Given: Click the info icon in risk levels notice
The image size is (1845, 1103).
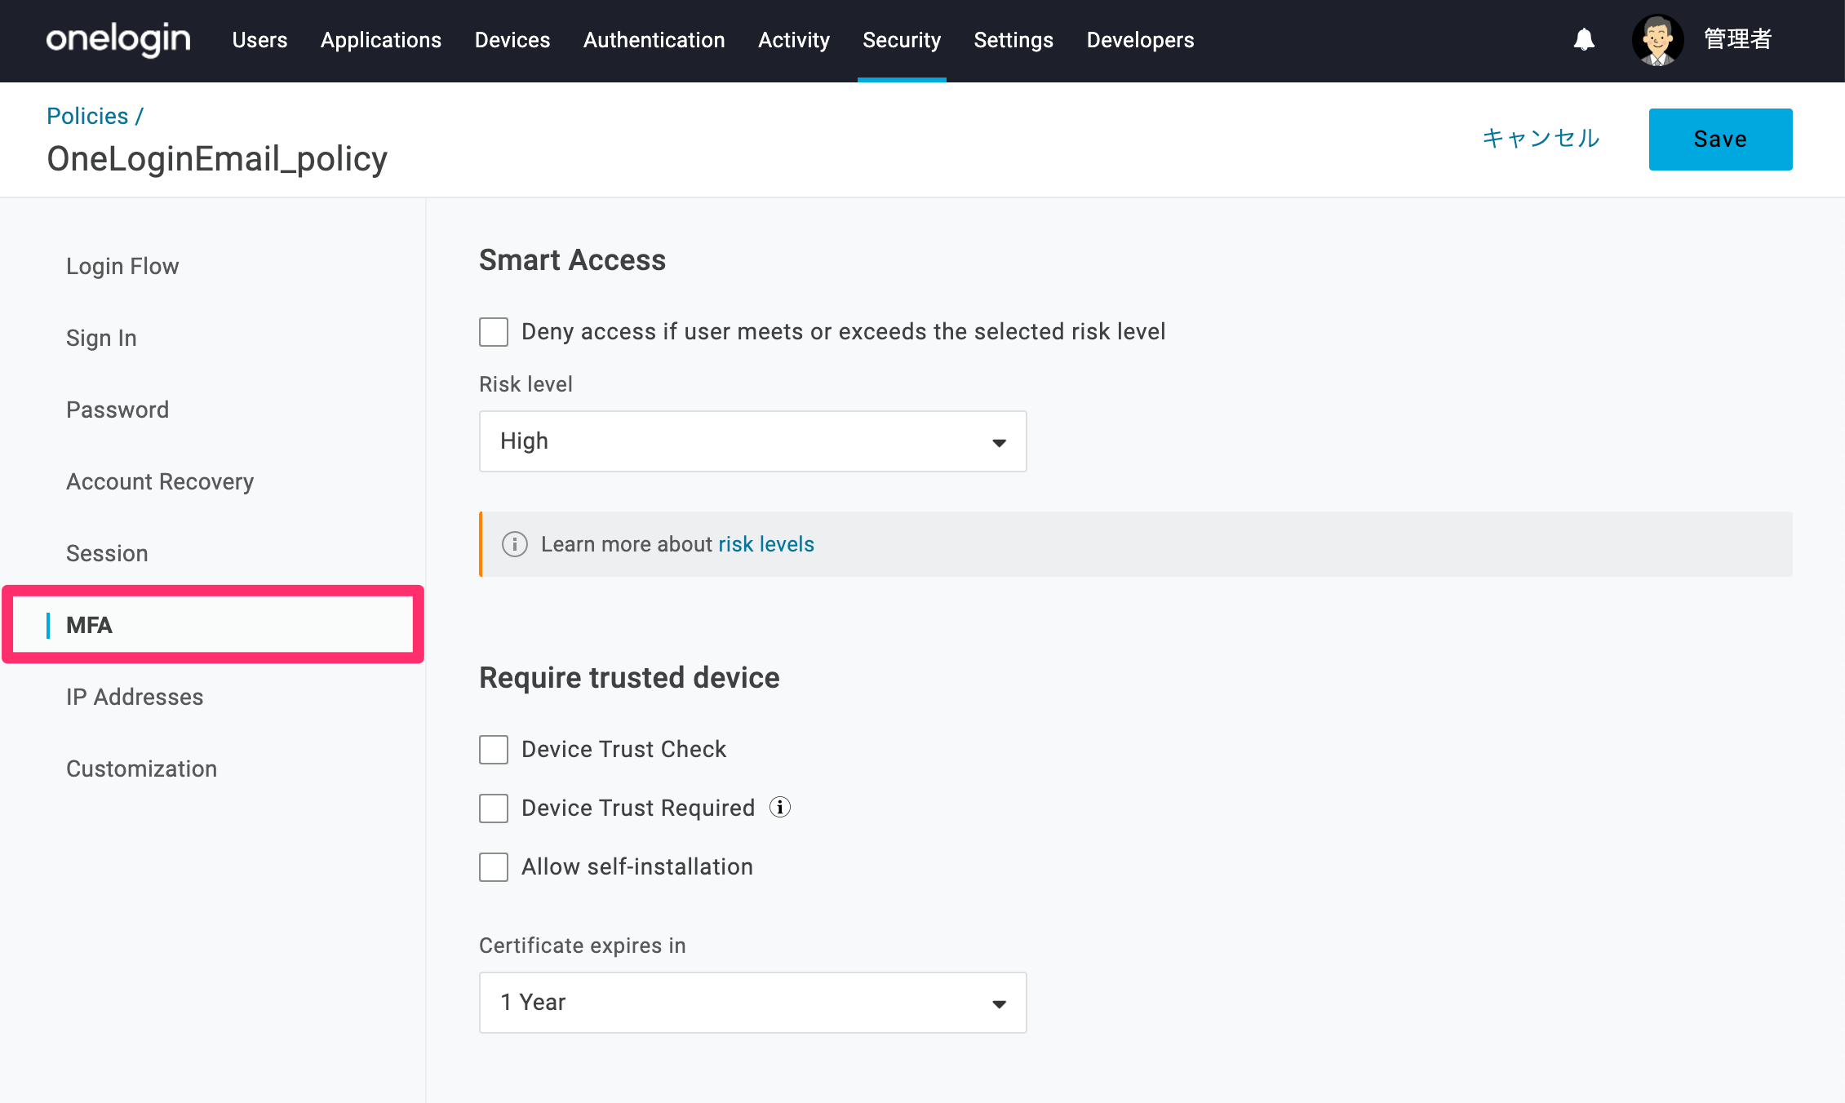Looking at the screenshot, I should pyautogui.click(x=514, y=544).
